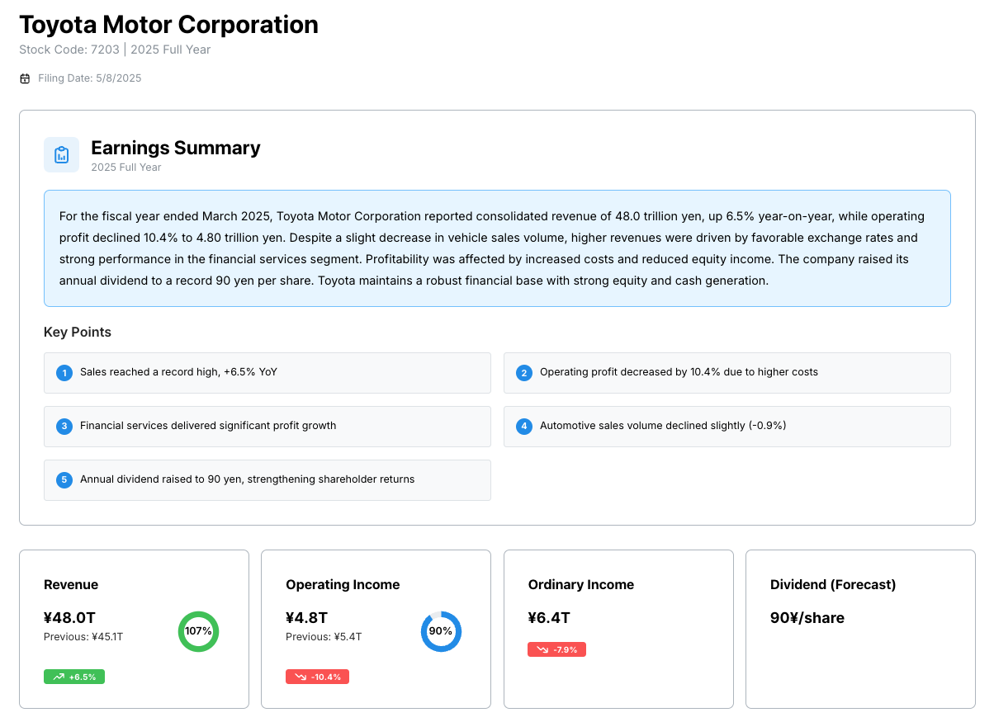The width and height of the screenshot is (994, 722).
Task: Click the number 1 badge in Key Points
Action: pyautogui.click(x=64, y=373)
